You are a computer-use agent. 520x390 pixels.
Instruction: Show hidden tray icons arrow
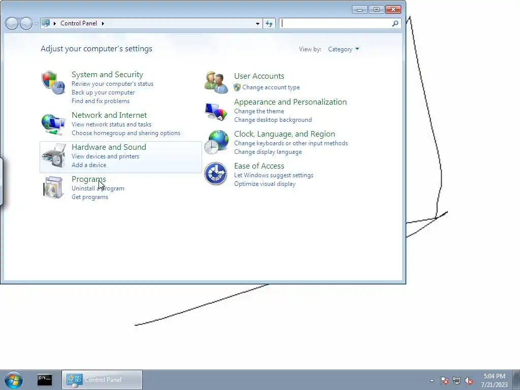[432, 380]
